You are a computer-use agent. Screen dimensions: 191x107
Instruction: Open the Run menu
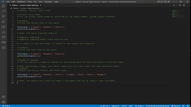pos(41,2)
